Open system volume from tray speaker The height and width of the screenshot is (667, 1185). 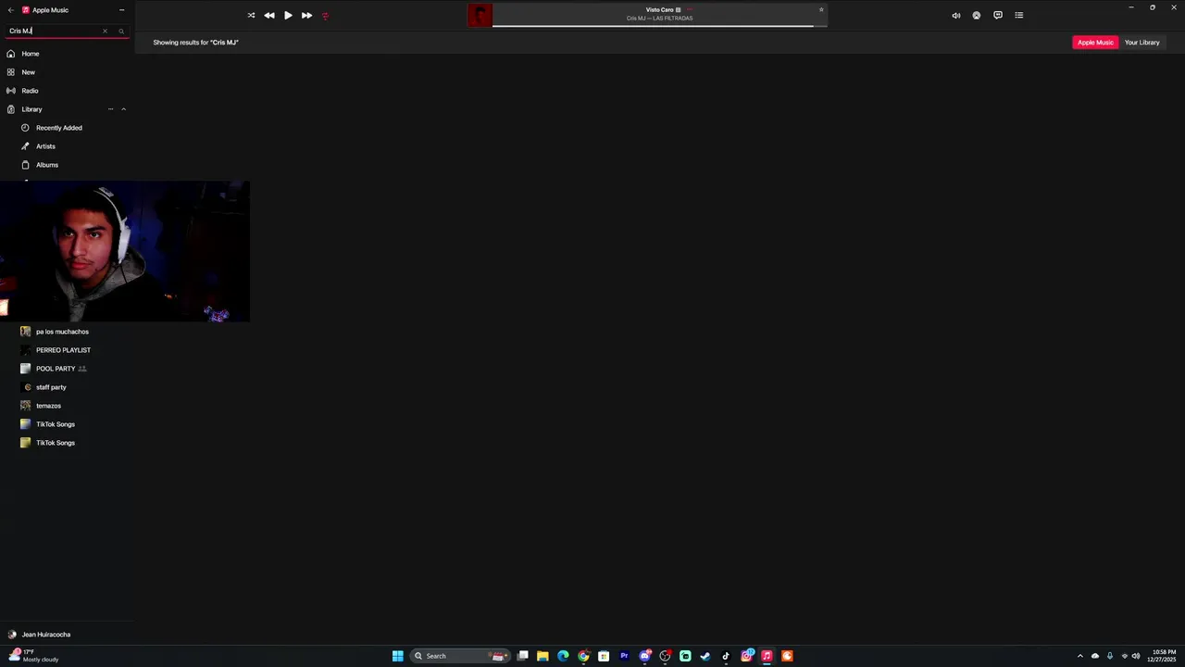coord(1136,656)
